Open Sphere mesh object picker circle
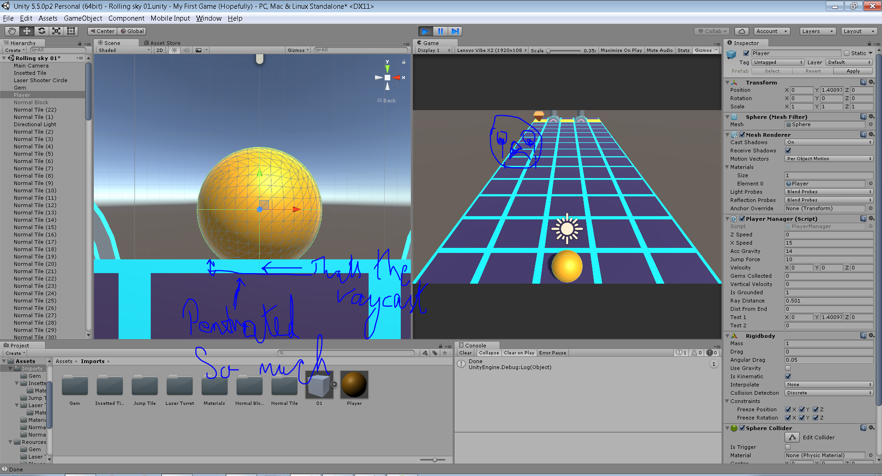 tap(871, 124)
